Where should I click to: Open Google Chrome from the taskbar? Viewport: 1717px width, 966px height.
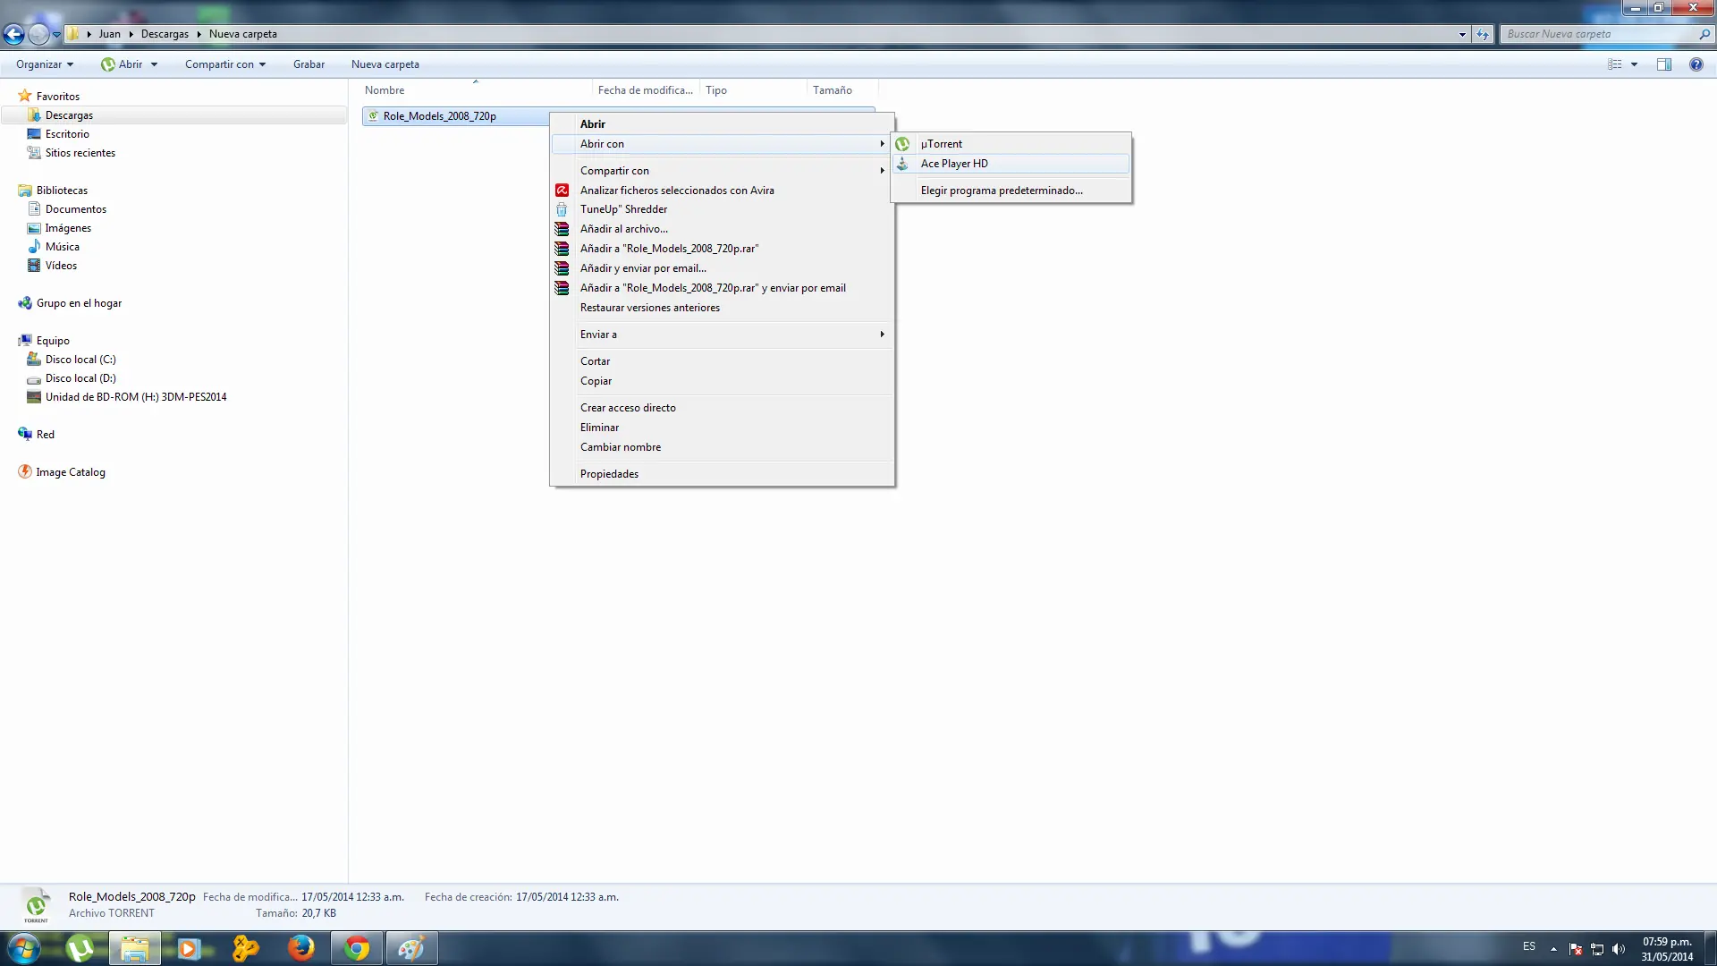pos(357,948)
